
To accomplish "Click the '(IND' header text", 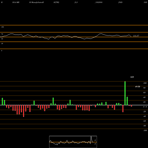I will [x=120, y=2].
